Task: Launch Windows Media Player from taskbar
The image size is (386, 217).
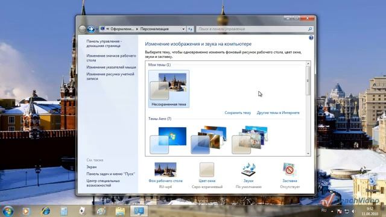Action: [26, 211]
